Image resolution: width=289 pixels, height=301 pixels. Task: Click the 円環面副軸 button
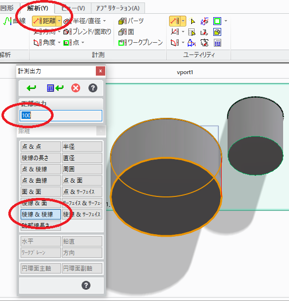click(82, 268)
